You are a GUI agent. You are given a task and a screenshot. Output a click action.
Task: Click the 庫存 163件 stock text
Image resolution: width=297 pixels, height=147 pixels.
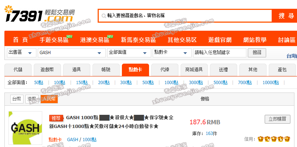click(204, 133)
